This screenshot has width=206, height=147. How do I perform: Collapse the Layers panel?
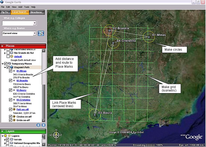[2, 131]
